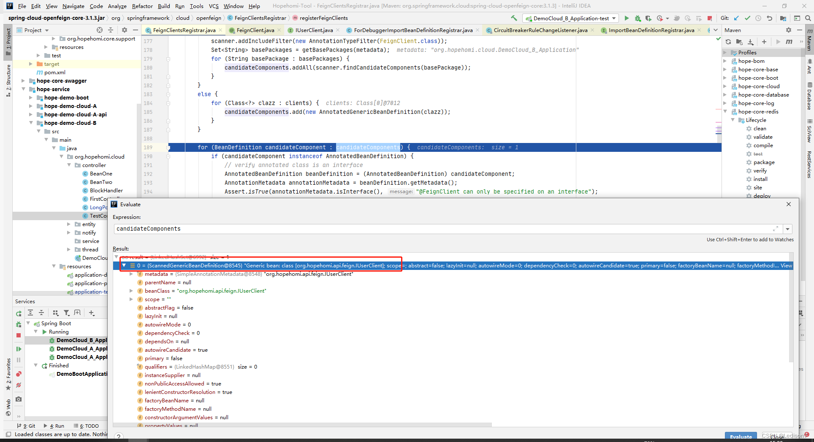The height and width of the screenshot is (442, 814).
Task: Click the registerFeignClients breadcrumb
Action: [x=323, y=18]
